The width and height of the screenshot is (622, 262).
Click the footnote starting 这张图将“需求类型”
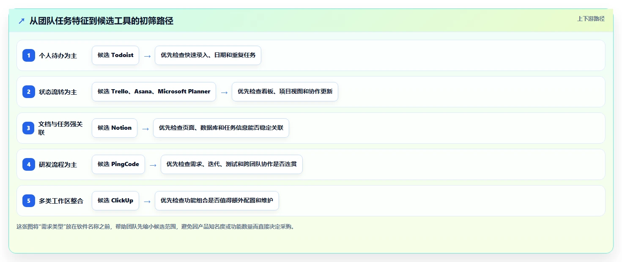[155, 227]
